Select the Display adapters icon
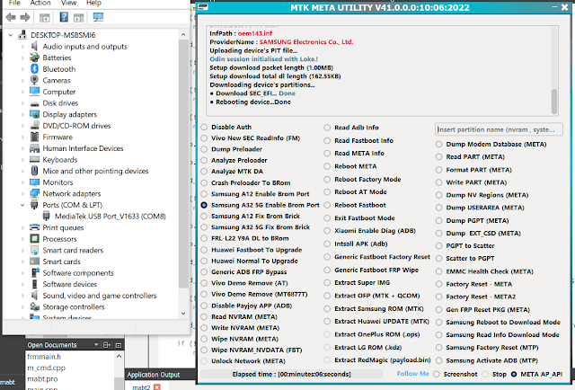575x390 pixels. point(34,114)
